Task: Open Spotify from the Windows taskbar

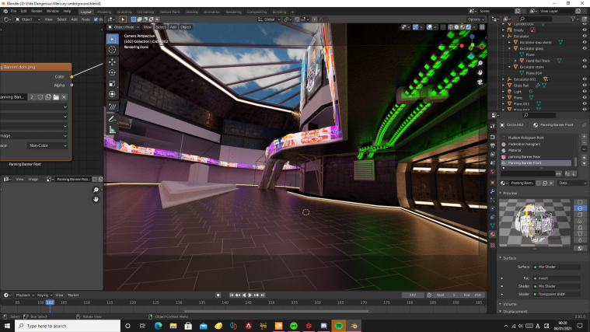Action: coord(339,326)
